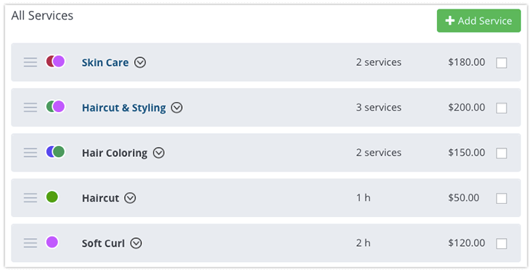
Task: Open the Soft Curl dropdown chevron
Action: pyautogui.click(x=136, y=243)
